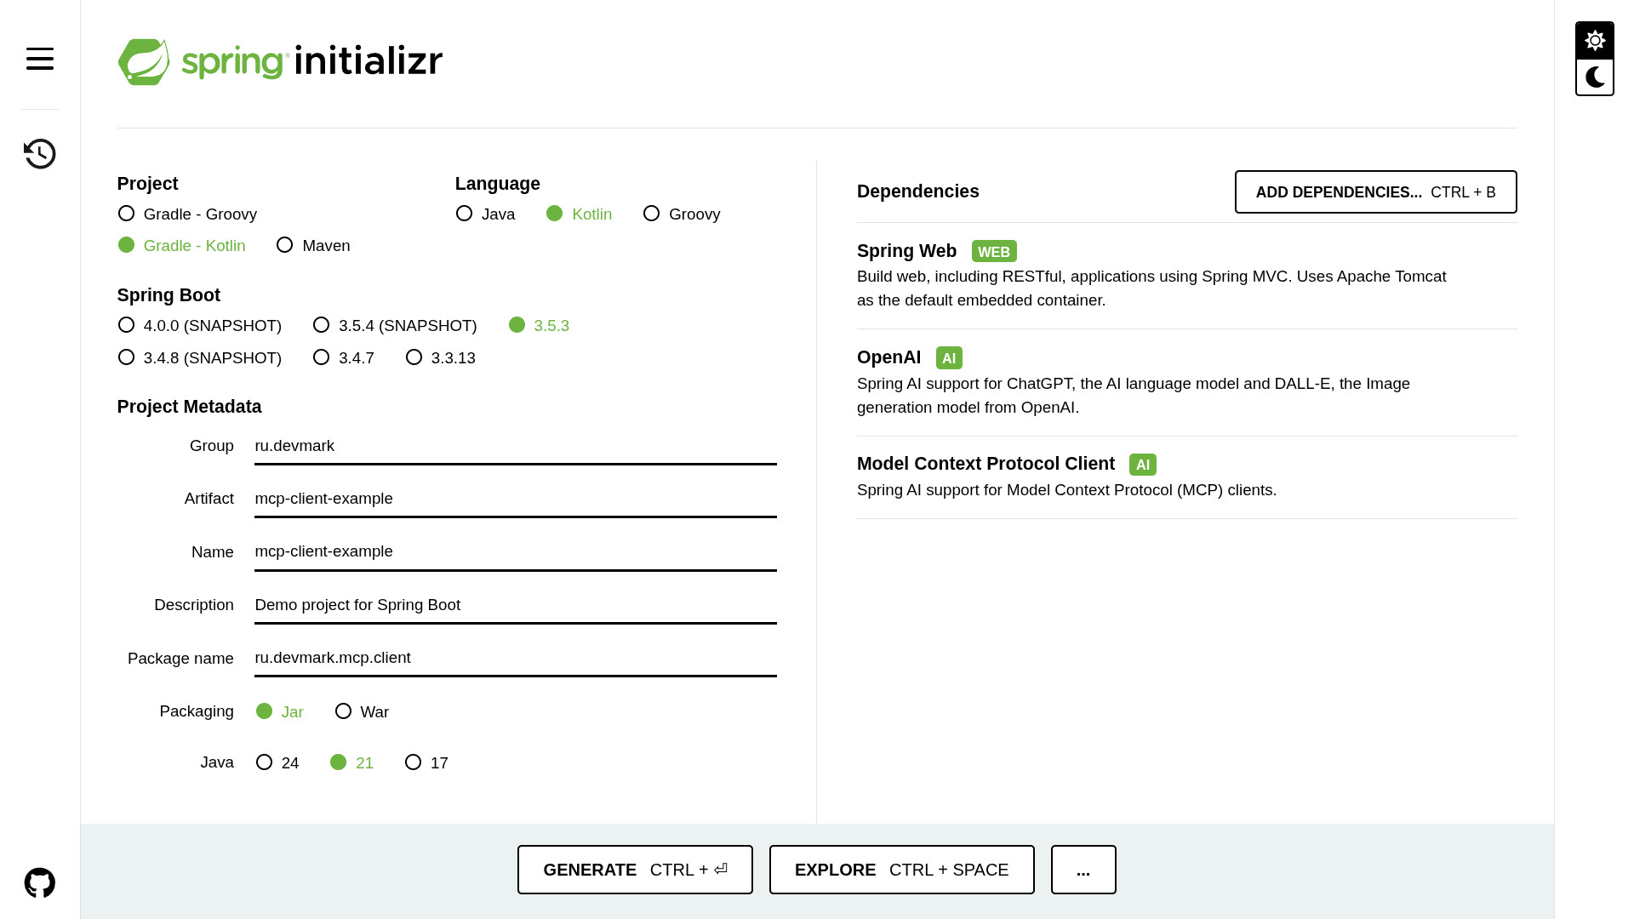Image resolution: width=1634 pixels, height=919 pixels.
Task: Switch to dark theme moon icon
Action: pos(1595,77)
